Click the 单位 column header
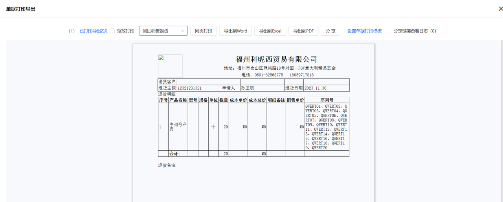The height and width of the screenshot is (202, 503). pos(213,100)
